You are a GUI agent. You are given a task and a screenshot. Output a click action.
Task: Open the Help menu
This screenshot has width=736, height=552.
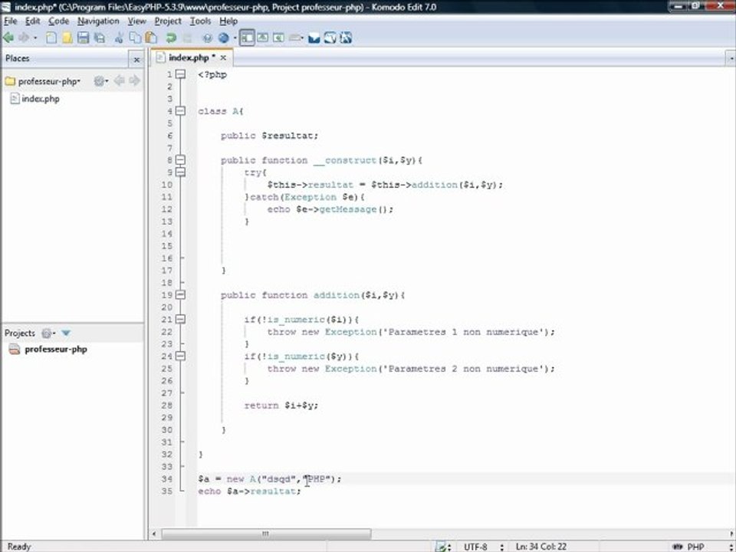(x=228, y=21)
